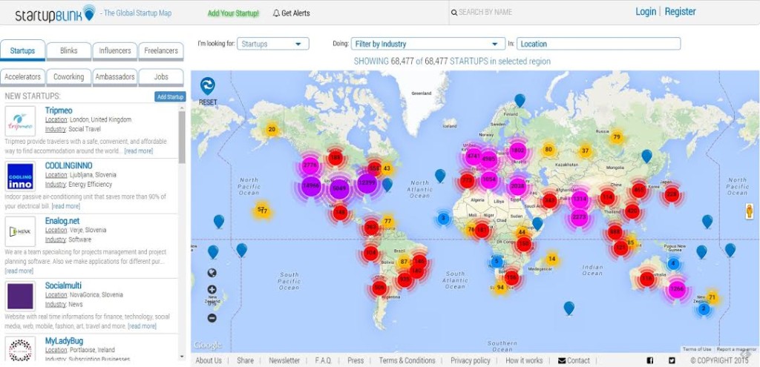This screenshot has height=367, width=760.
Task: Open the I'm looking for Startups dropdown
Action: [273, 44]
